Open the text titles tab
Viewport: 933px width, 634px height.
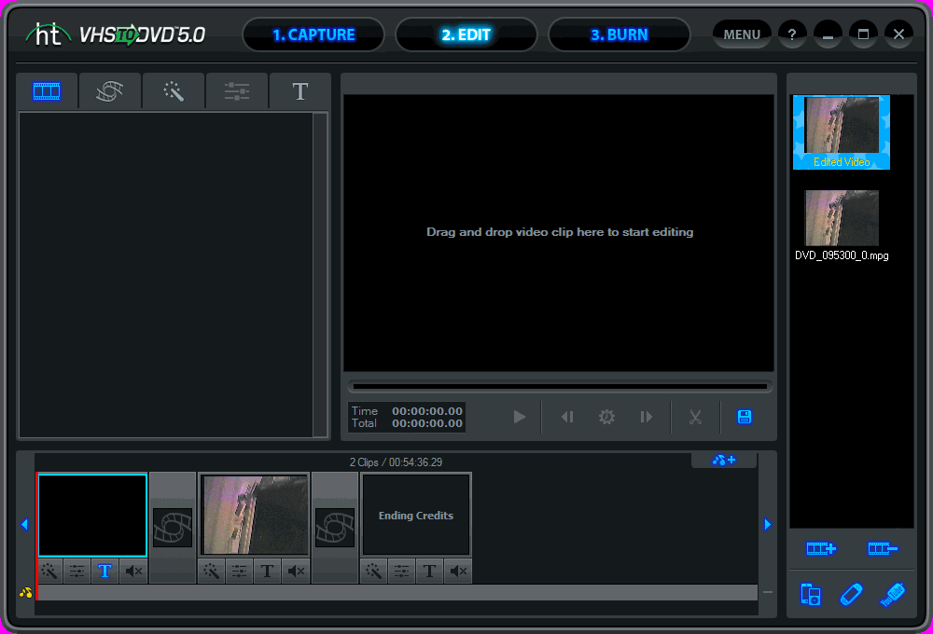[299, 91]
